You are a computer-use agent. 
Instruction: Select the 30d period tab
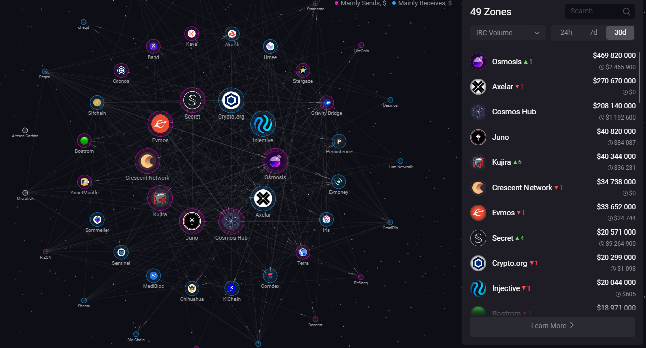[620, 33]
